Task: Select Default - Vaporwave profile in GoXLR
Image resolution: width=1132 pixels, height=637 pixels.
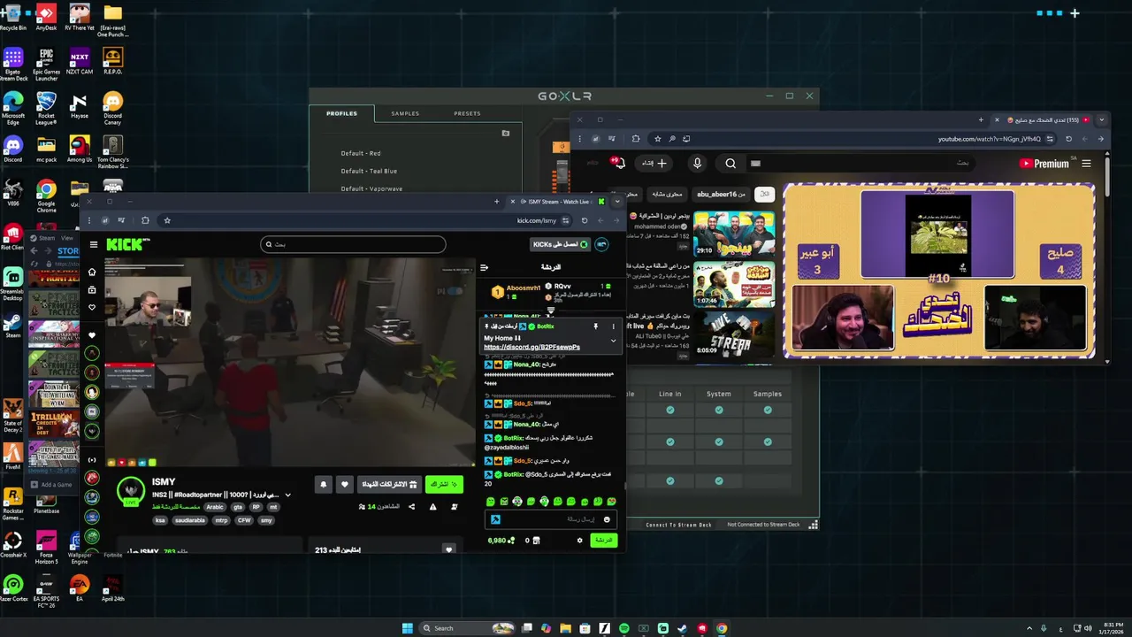Action: [371, 188]
